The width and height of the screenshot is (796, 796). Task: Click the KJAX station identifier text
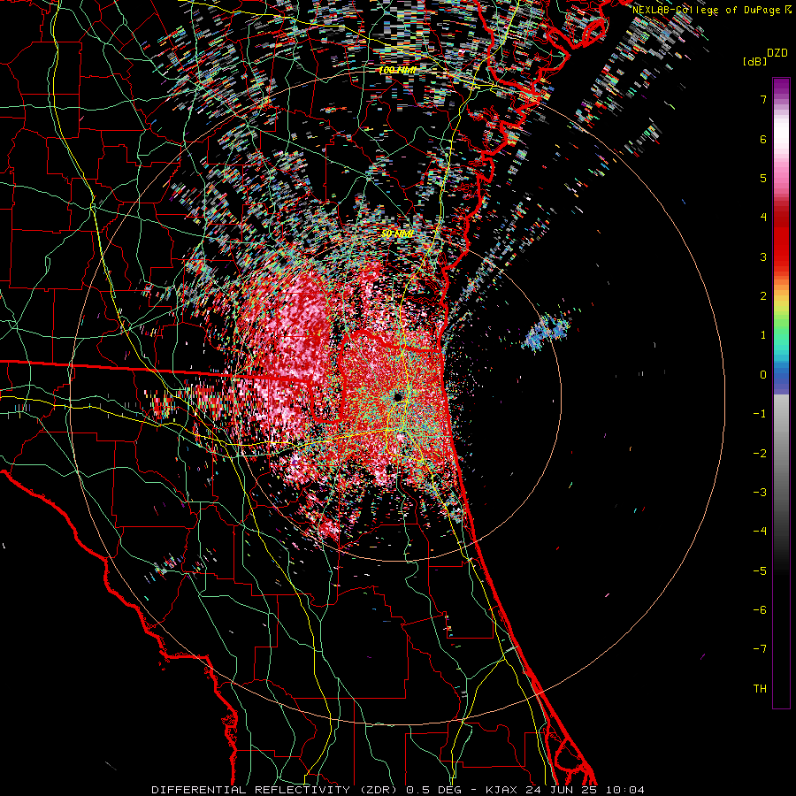pos(501,790)
